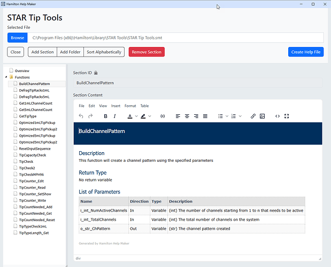Select DefragTipRacks5mL in the tree

[34, 97]
